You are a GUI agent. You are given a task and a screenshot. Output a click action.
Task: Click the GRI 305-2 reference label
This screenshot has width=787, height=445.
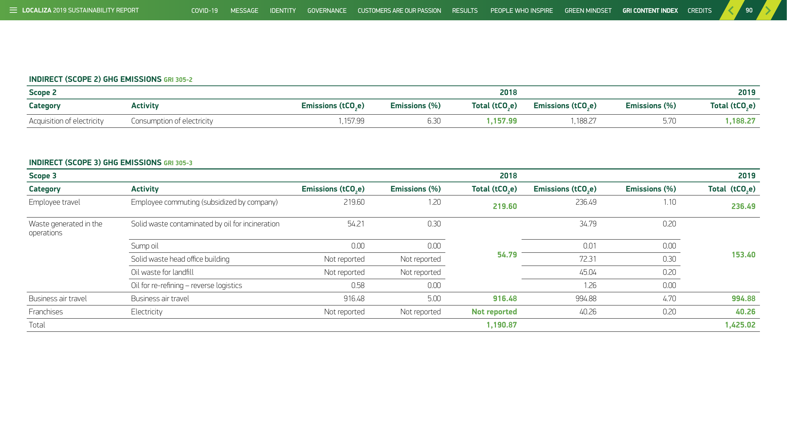click(x=178, y=80)
